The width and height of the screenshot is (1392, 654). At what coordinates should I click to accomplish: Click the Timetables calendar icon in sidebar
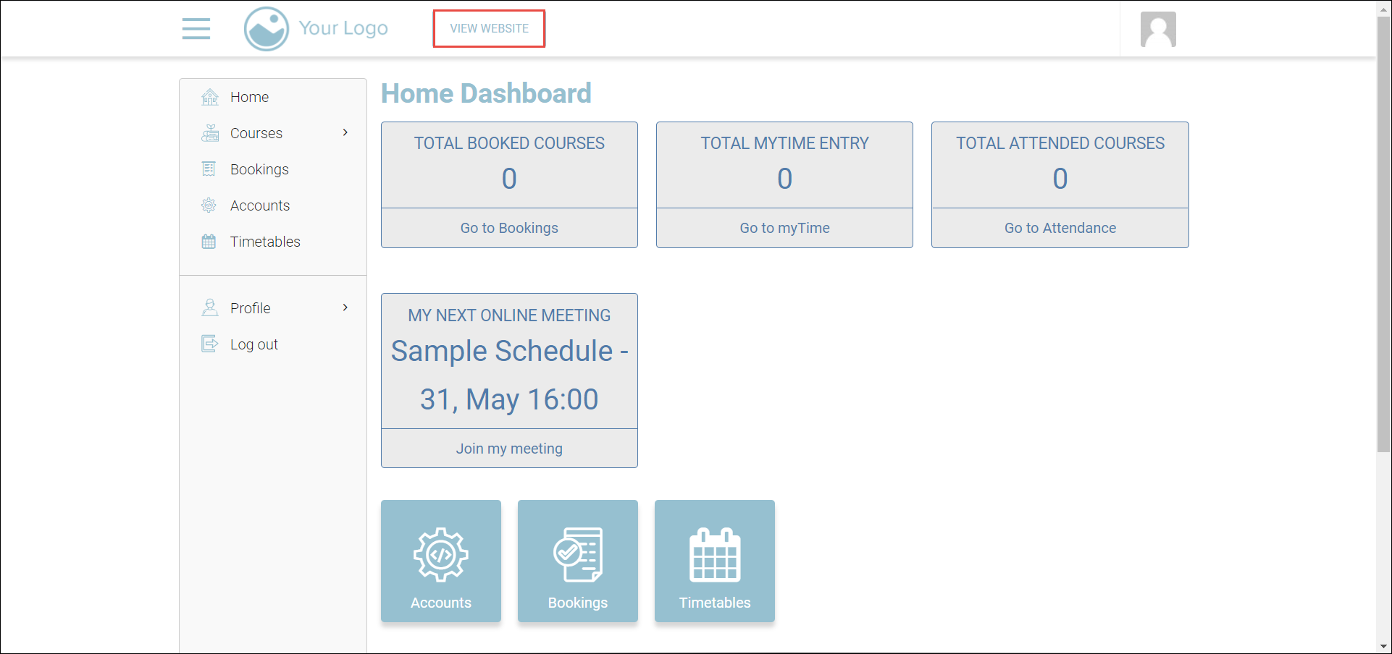[x=209, y=242]
